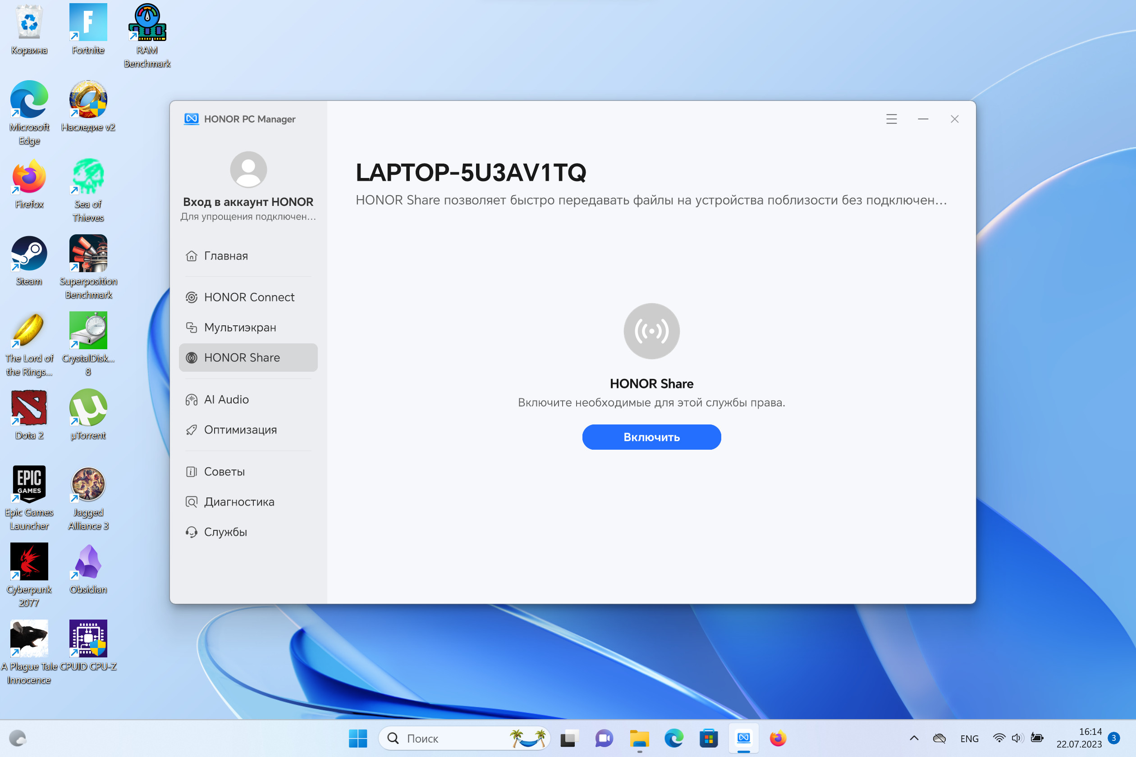Select the Epic Games Launcher desktop icon

pos(29,499)
